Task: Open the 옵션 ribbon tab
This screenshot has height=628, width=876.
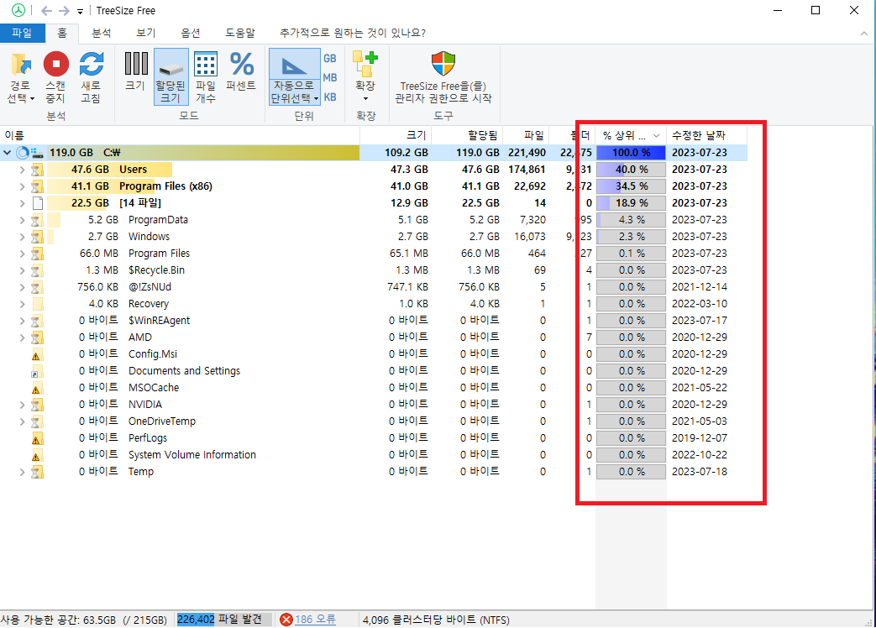Action: pos(191,33)
